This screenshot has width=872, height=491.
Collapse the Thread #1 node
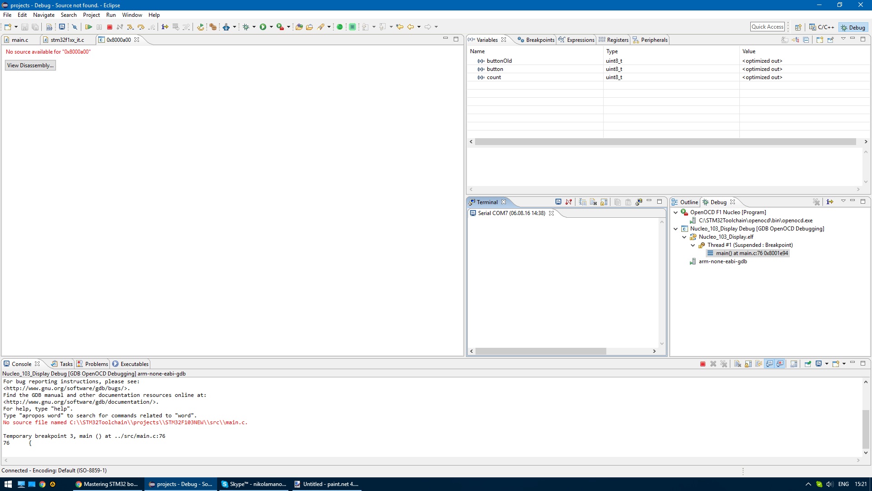pos(693,245)
